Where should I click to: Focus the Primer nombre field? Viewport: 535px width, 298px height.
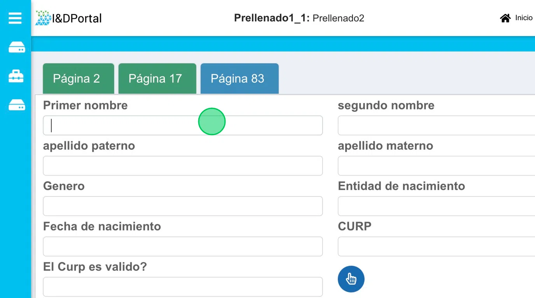[183, 125]
